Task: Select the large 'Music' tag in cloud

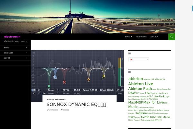Action: click(133, 107)
